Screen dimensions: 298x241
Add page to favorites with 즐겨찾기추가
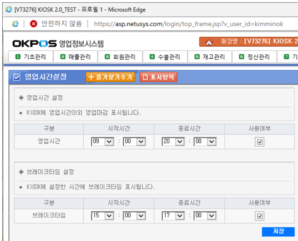[x=111, y=77]
